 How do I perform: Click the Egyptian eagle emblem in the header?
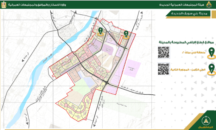(x=3, y=4)
